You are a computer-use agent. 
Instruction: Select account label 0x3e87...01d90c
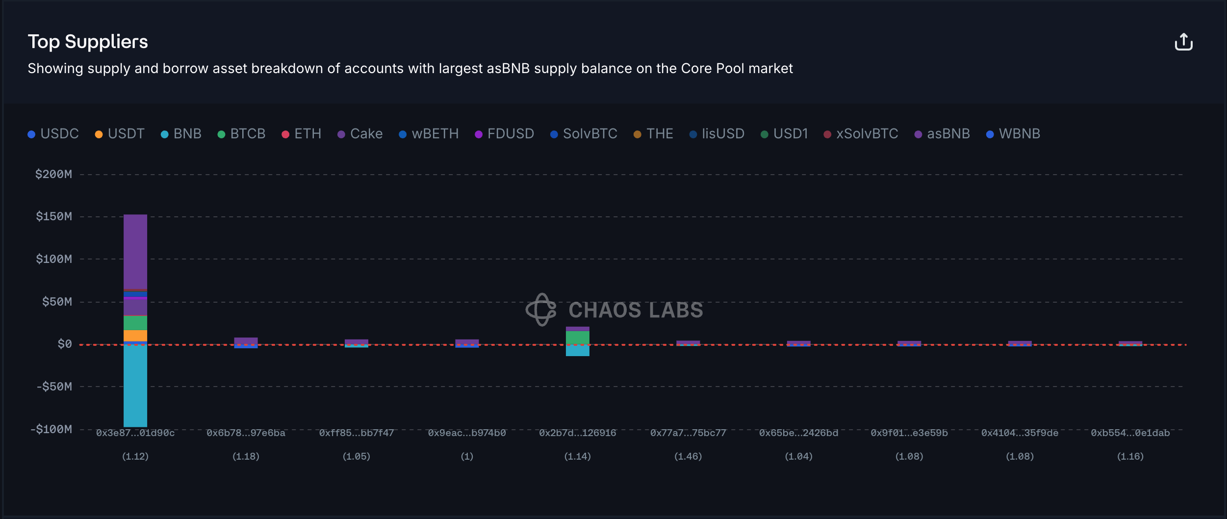coord(135,433)
